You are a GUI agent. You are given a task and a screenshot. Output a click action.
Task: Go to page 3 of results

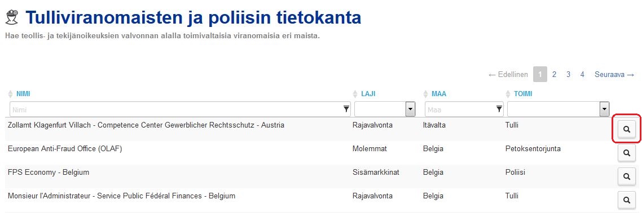point(568,75)
